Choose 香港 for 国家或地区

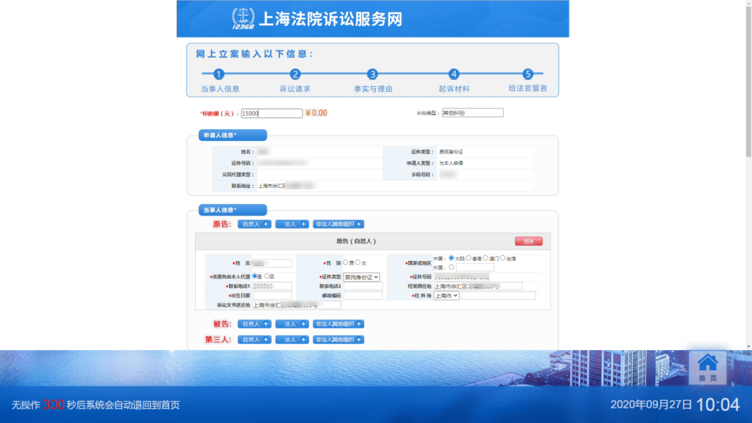(x=469, y=258)
